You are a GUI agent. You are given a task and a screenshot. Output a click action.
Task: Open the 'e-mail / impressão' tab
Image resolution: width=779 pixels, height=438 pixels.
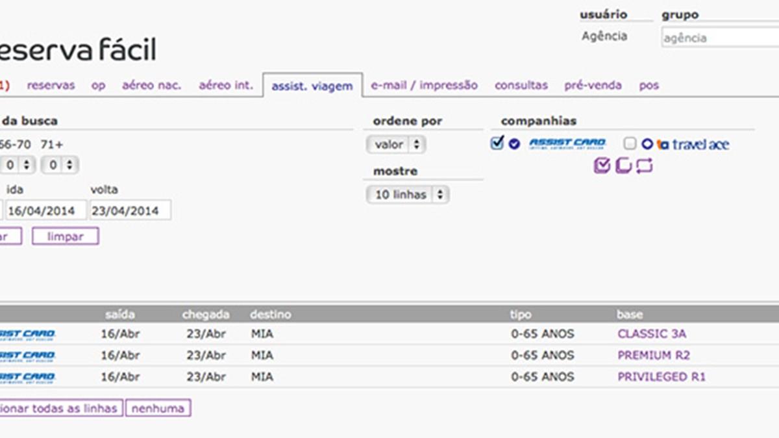[424, 85]
